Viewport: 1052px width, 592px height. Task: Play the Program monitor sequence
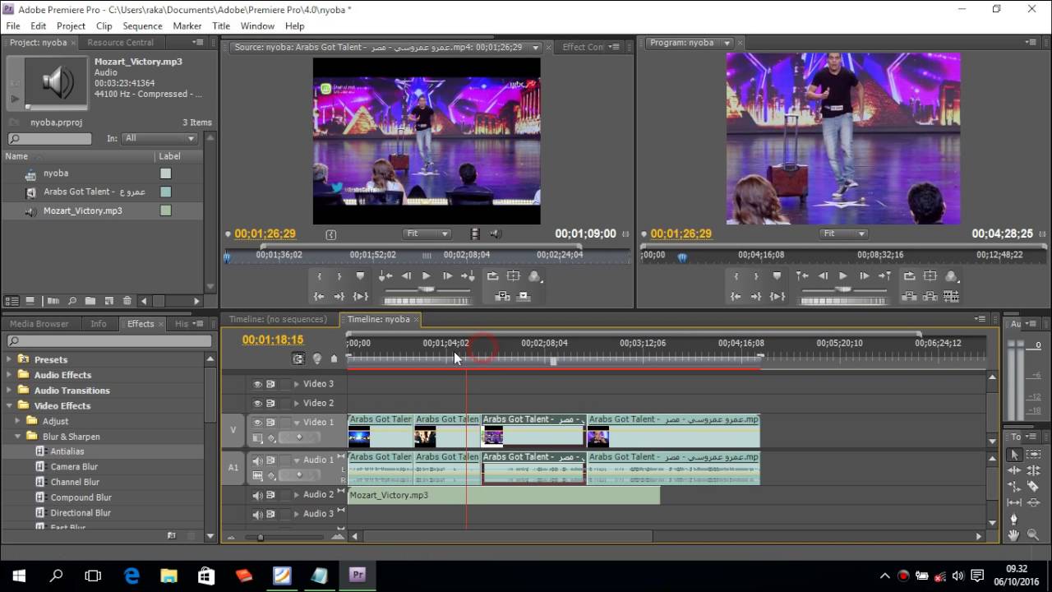click(x=842, y=276)
